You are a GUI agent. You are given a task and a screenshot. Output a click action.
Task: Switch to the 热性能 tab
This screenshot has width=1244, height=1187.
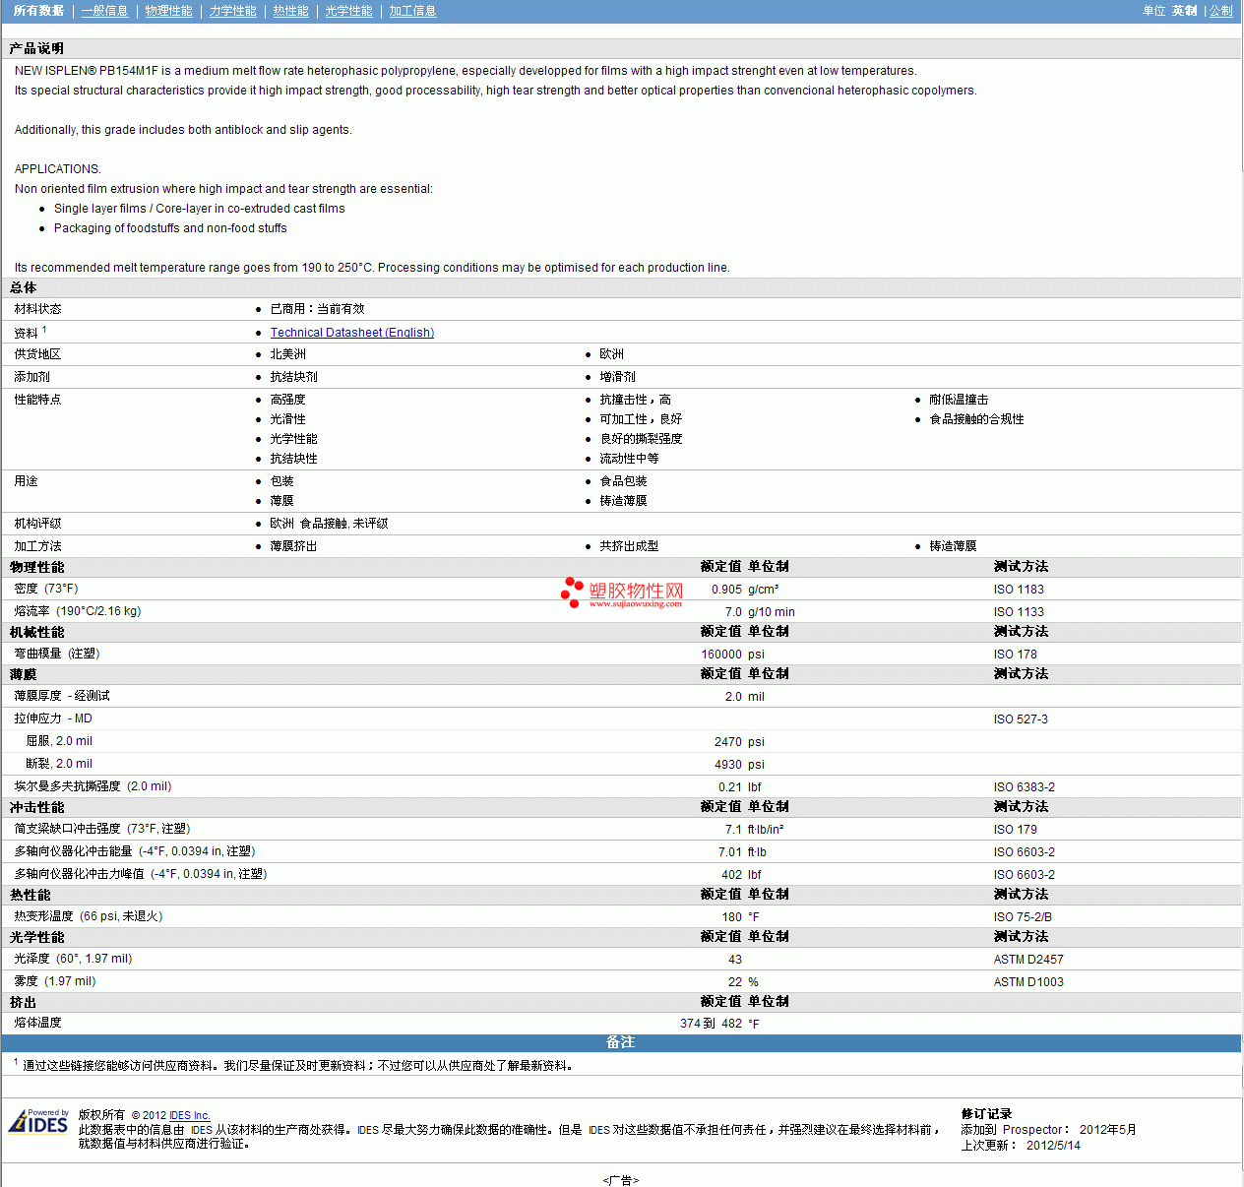(x=290, y=11)
